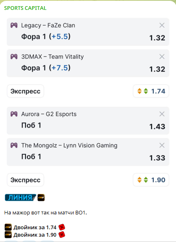Remove the 3DMAX – Team Vitality bet
The width and height of the screenshot is (176, 242).
tap(162, 57)
